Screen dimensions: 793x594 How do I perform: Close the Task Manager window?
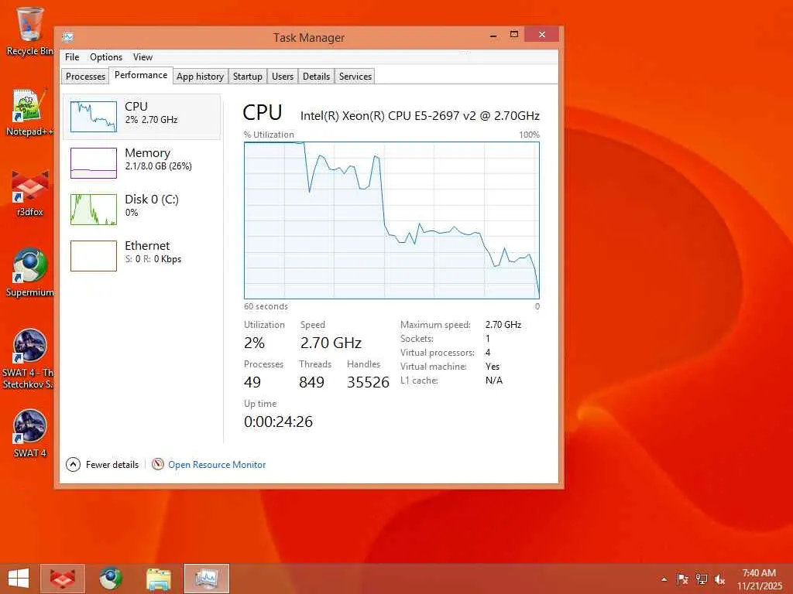[541, 34]
